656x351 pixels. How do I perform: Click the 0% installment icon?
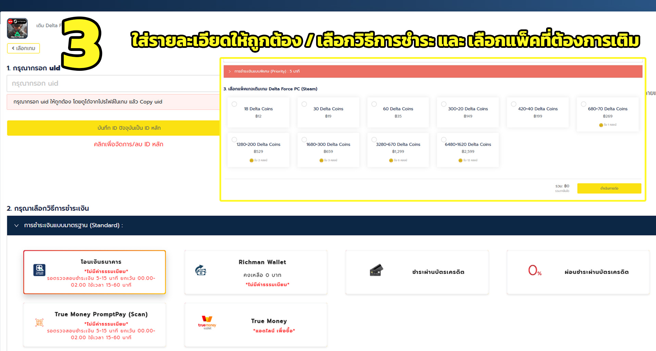(534, 271)
